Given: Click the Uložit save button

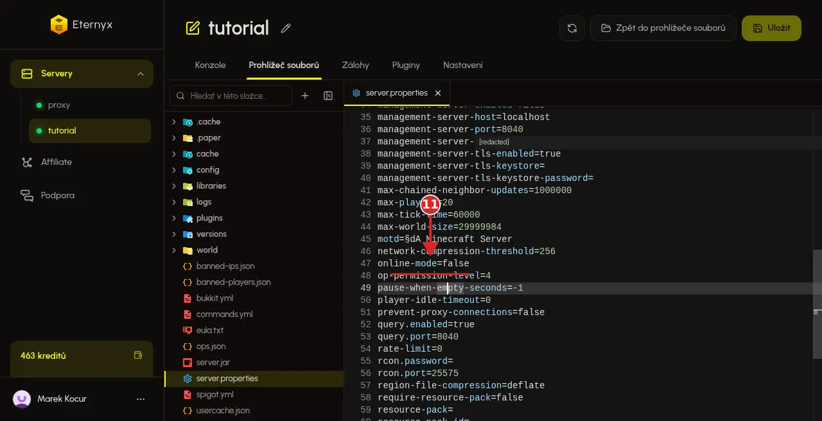Looking at the screenshot, I should (771, 28).
